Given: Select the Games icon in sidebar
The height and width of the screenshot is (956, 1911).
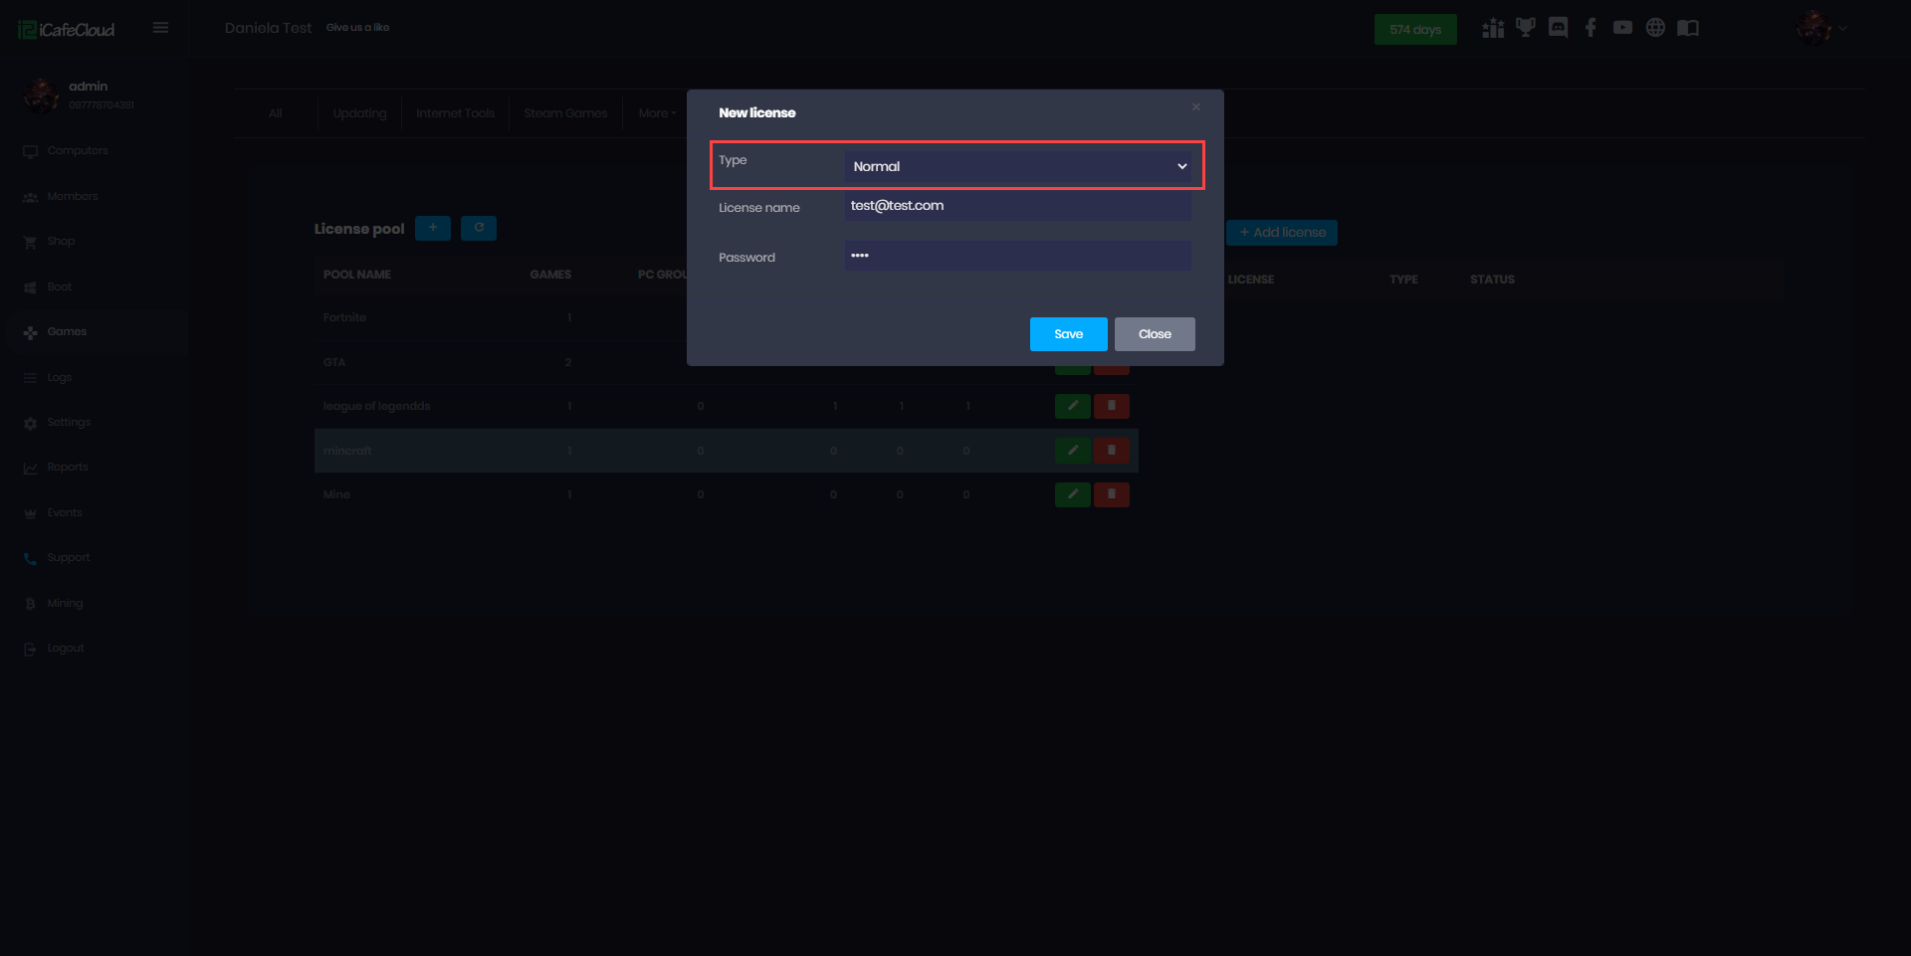Looking at the screenshot, I should 30,332.
